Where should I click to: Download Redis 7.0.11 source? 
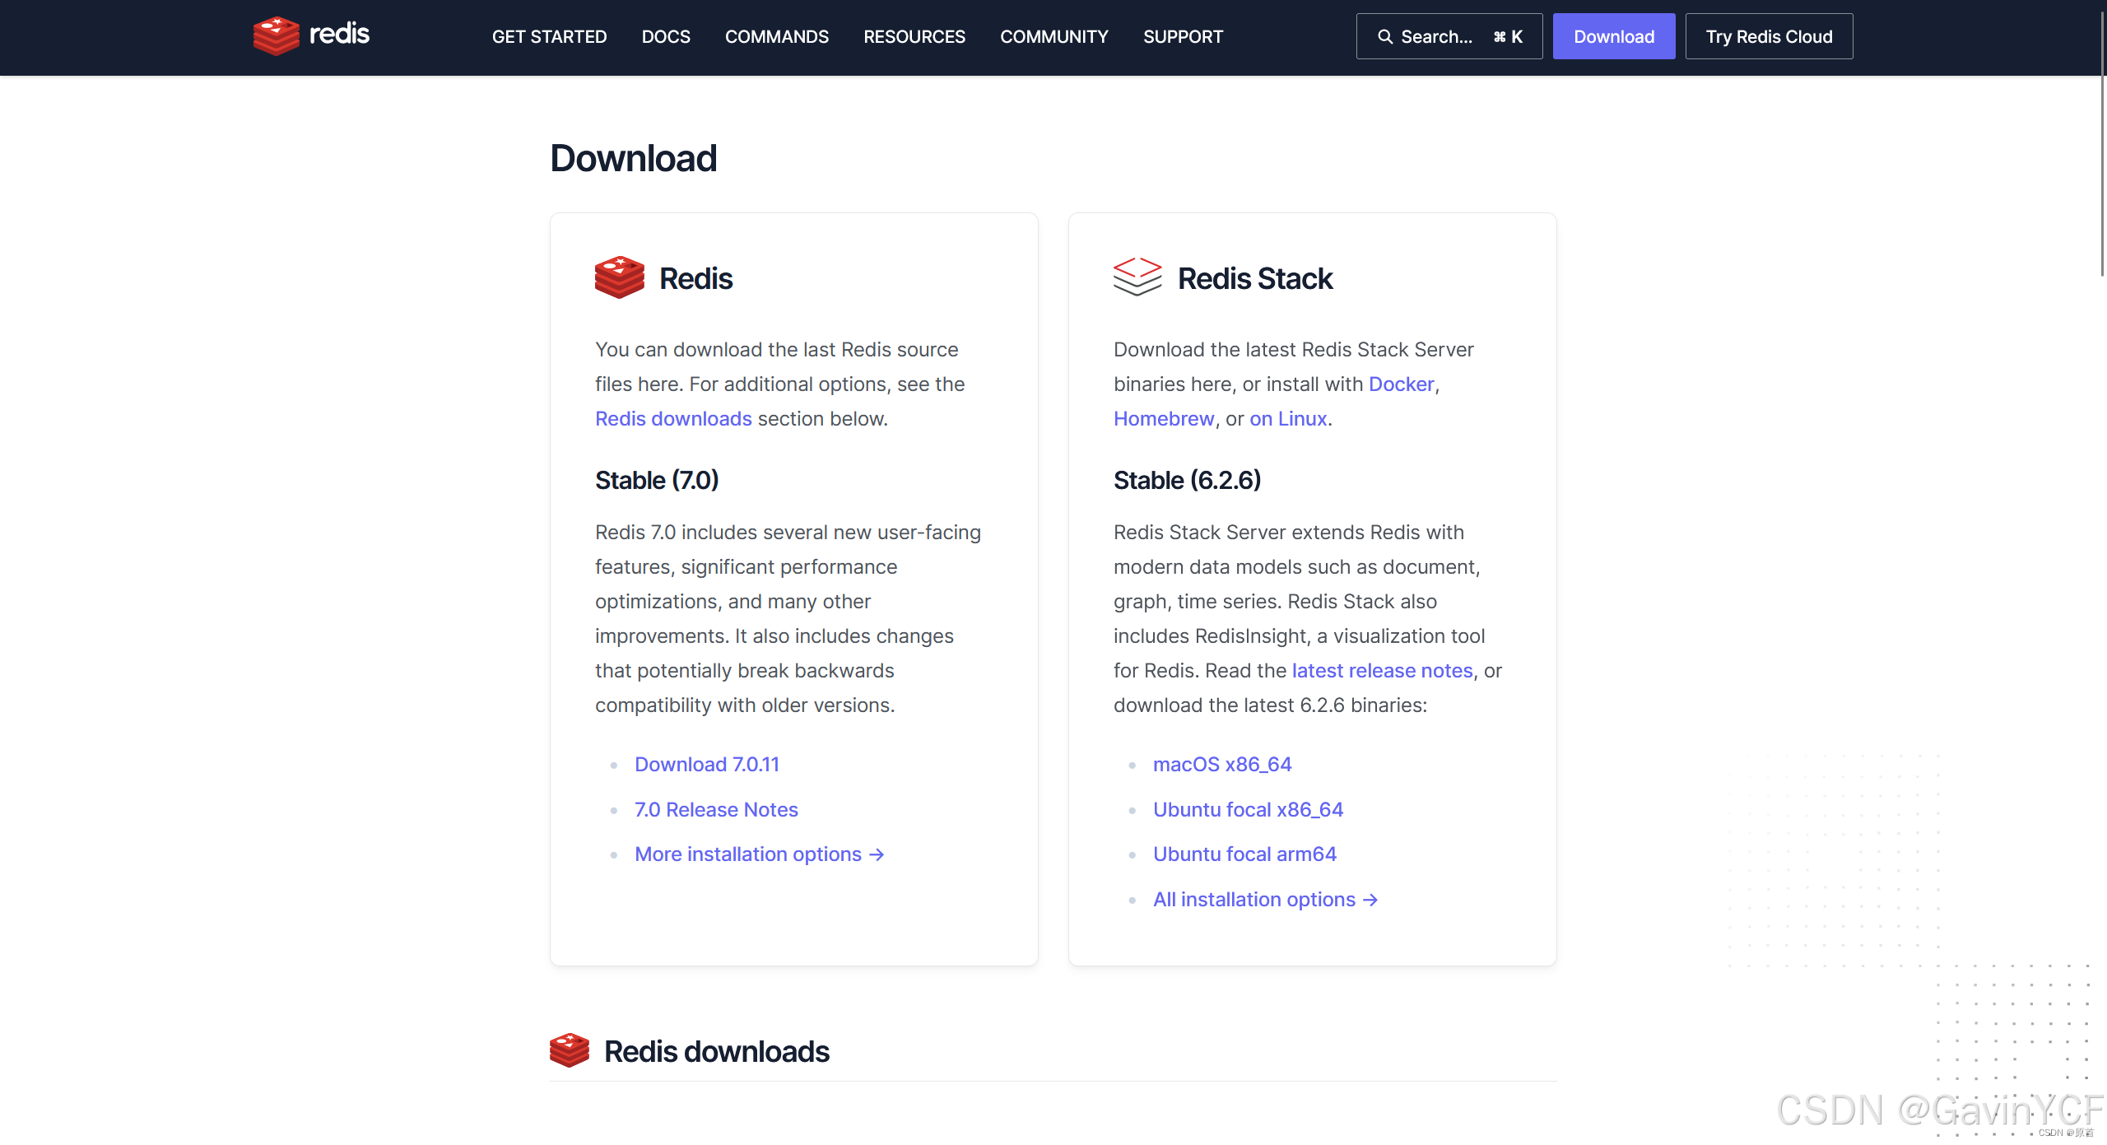[707, 764]
